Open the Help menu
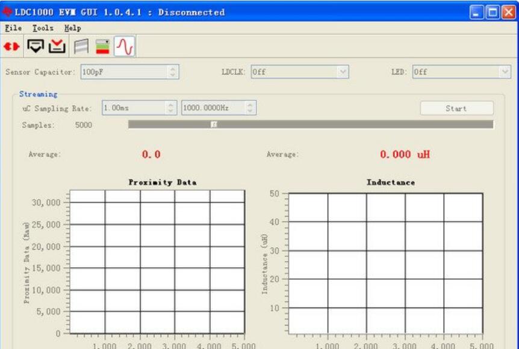This screenshot has height=349, width=519. [x=72, y=28]
